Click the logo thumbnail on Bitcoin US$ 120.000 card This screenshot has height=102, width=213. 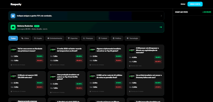point(14,76)
